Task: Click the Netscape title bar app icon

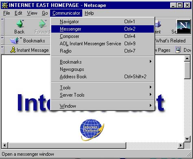Action: coord(4,5)
